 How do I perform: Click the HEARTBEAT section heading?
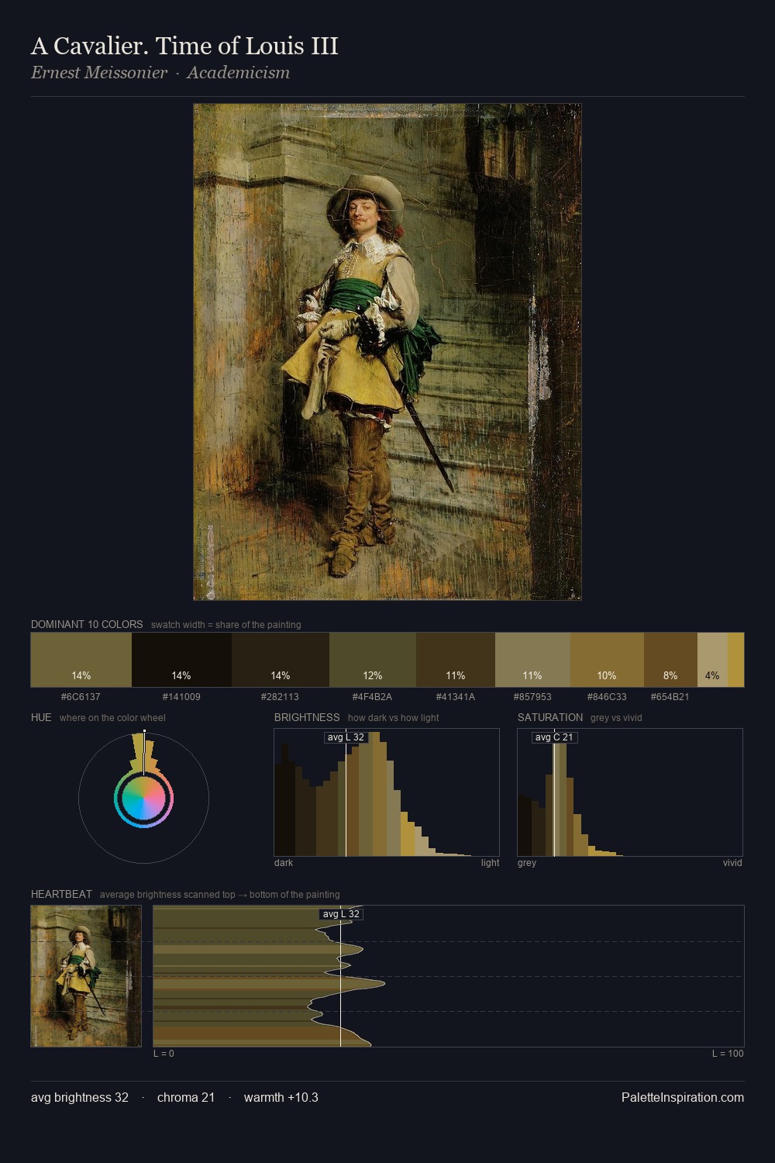(61, 894)
